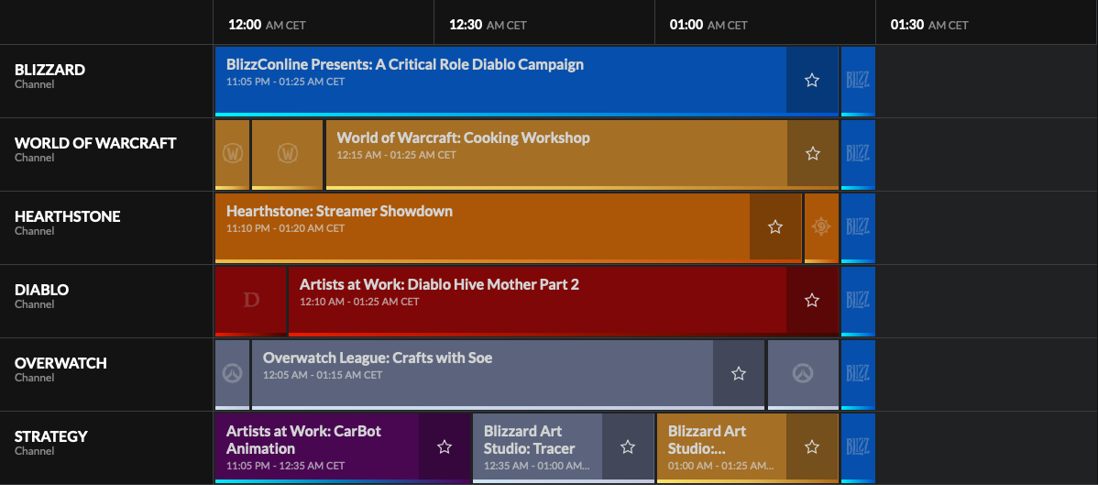Star the 01:00 AM Blizzard Art Studio session
Screen dimensions: 1098x485
(x=812, y=446)
